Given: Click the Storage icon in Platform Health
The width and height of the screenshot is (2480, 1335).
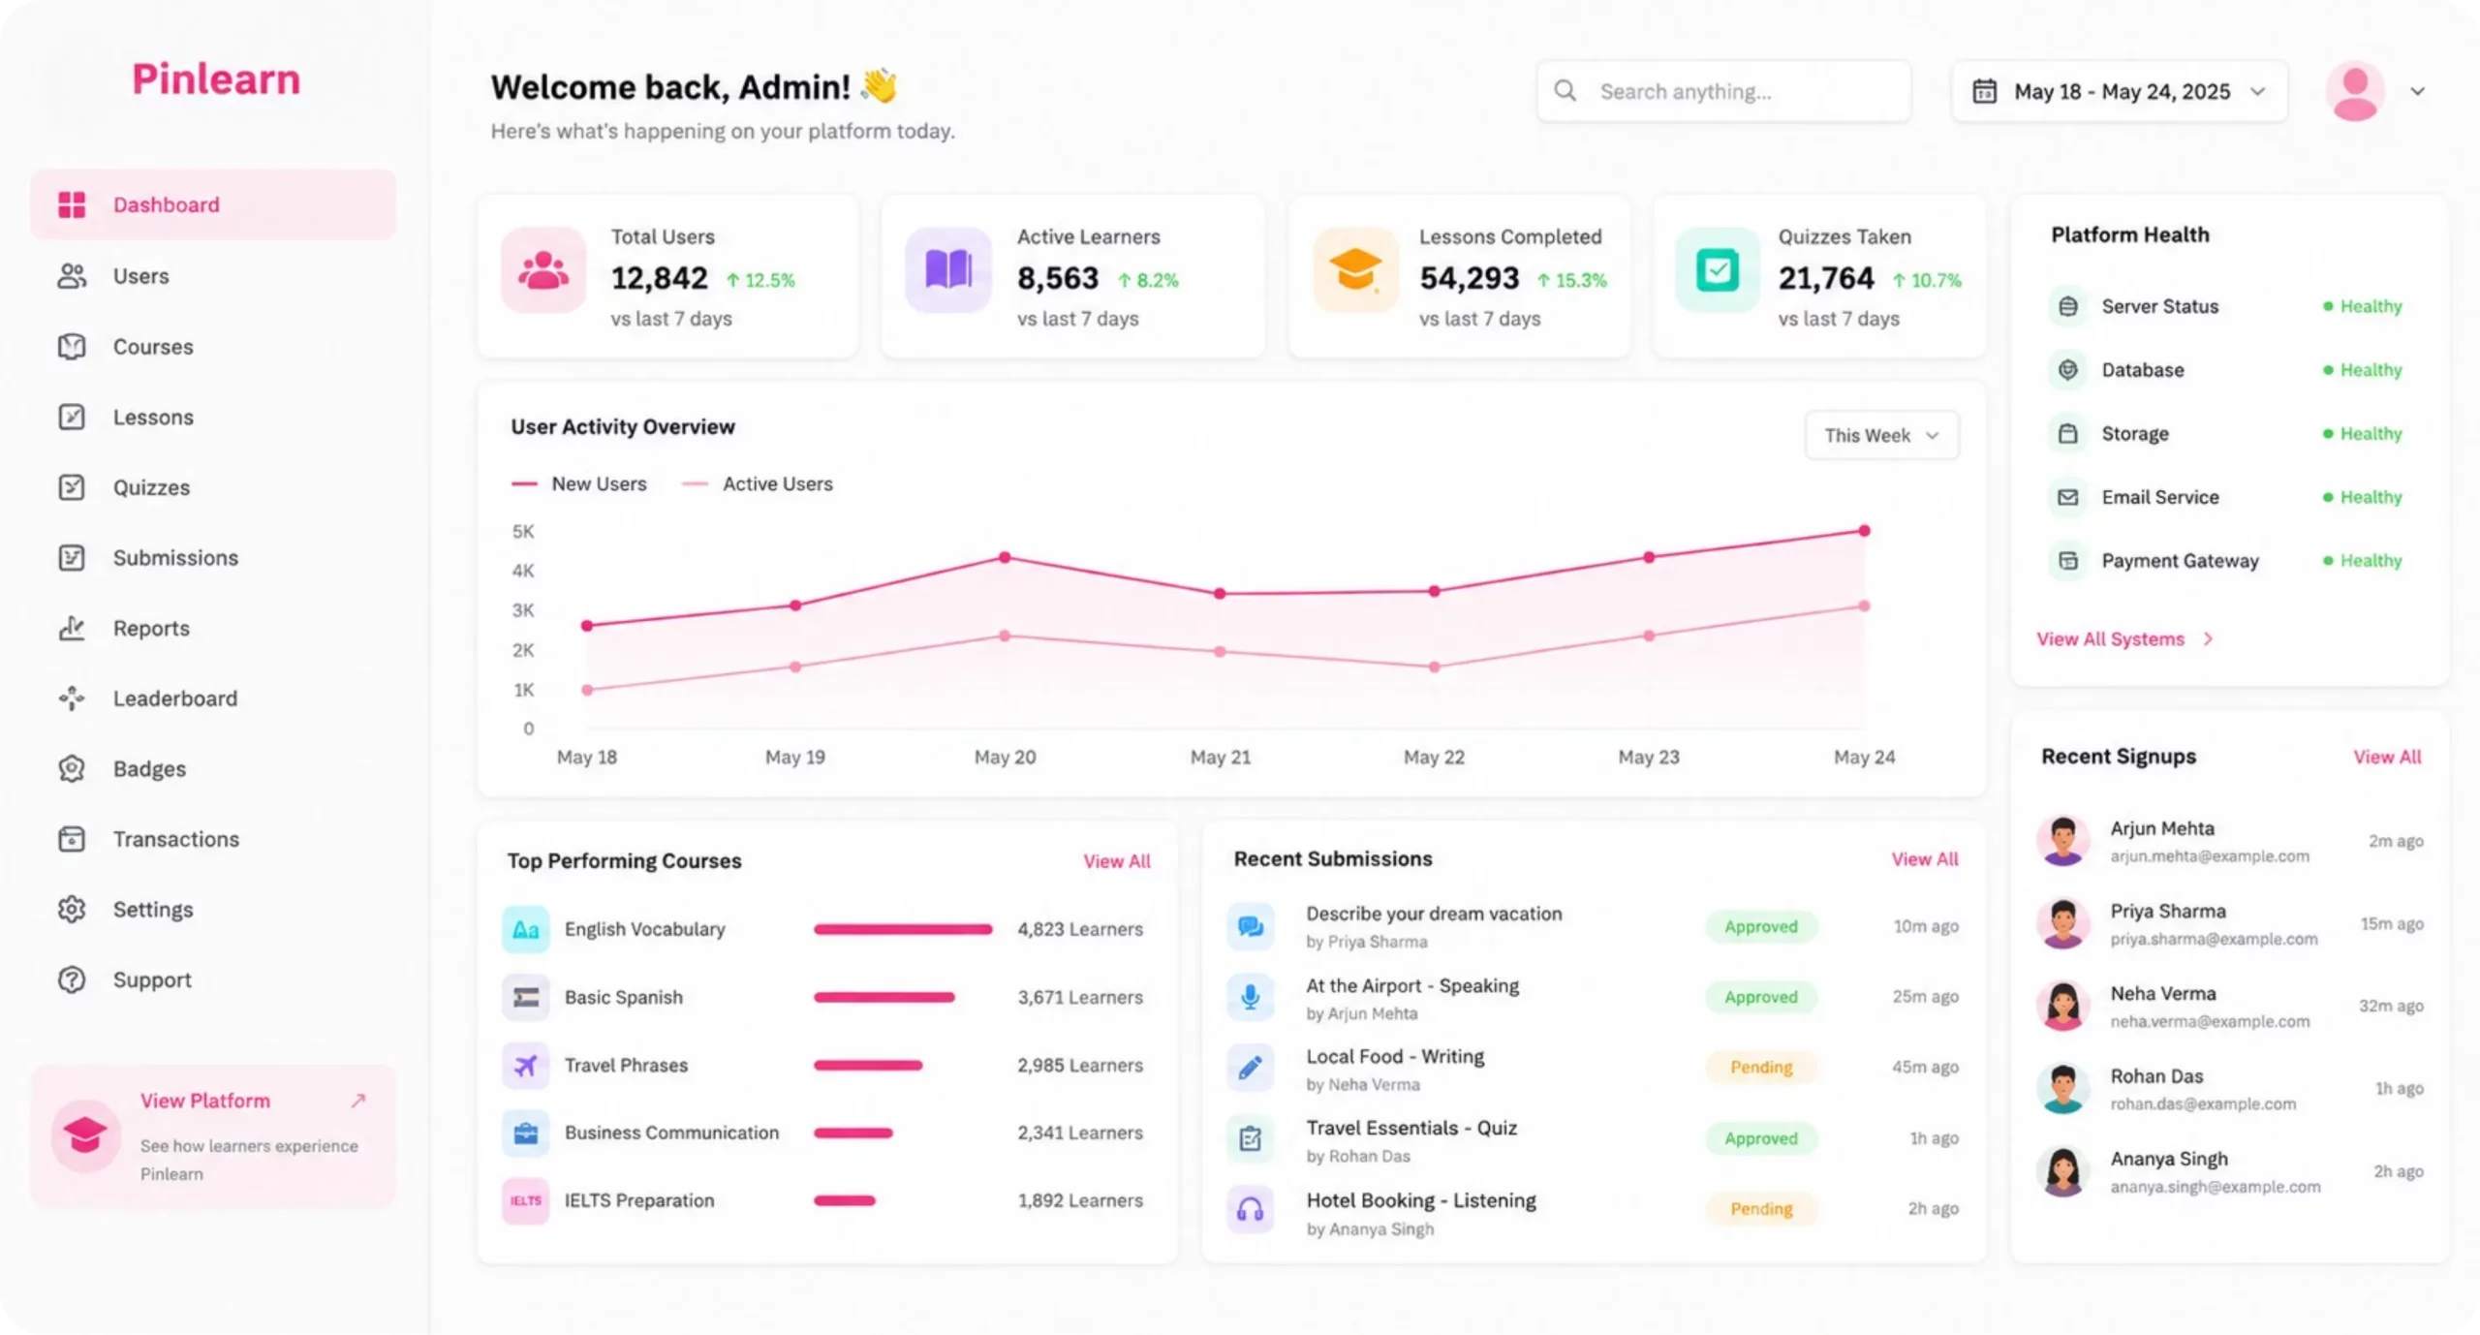Looking at the screenshot, I should coord(2067,434).
